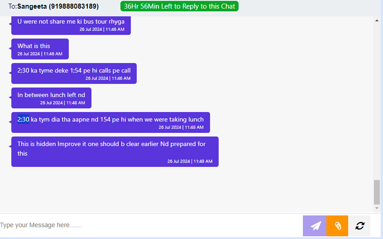Click the scrollbar track above the thumb
The width and height of the screenshot is (383, 239).
pos(377,102)
